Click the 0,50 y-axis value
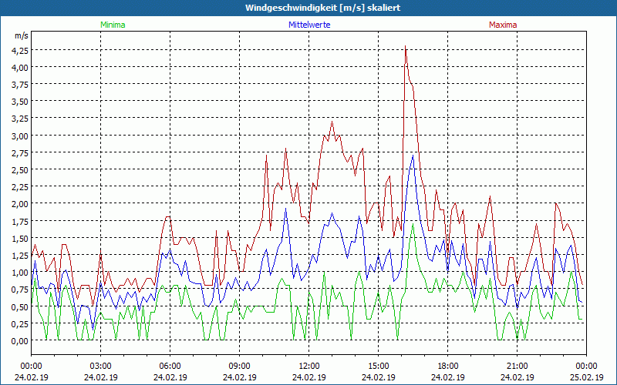This screenshot has width=617, height=385. point(22,306)
